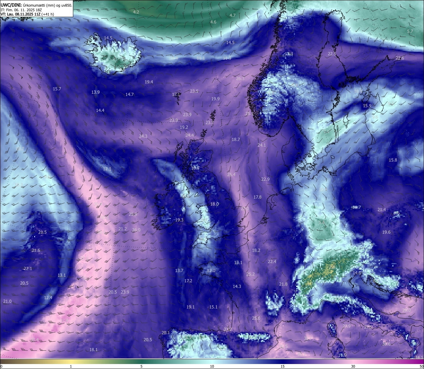Click the value 25.4 in the North Sea
The height and width of the screenshot is (369, 424).
[x=231, y=175]
